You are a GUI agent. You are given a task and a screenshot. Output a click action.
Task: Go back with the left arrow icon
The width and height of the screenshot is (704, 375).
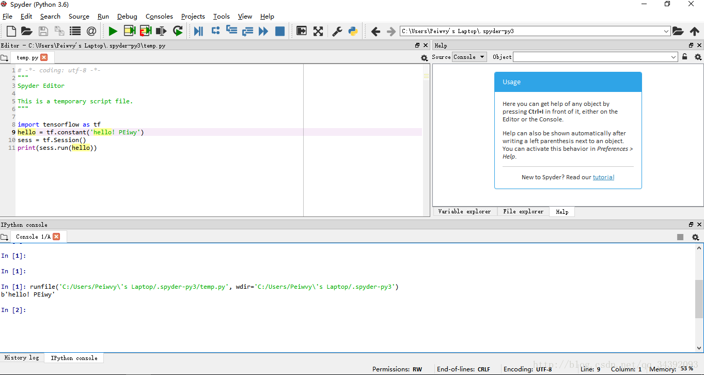(x=376, y=32)
